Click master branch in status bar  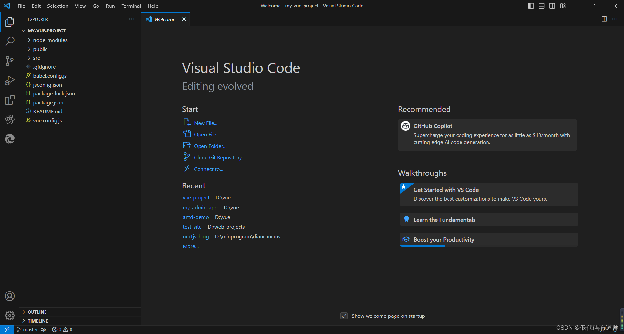27,330
